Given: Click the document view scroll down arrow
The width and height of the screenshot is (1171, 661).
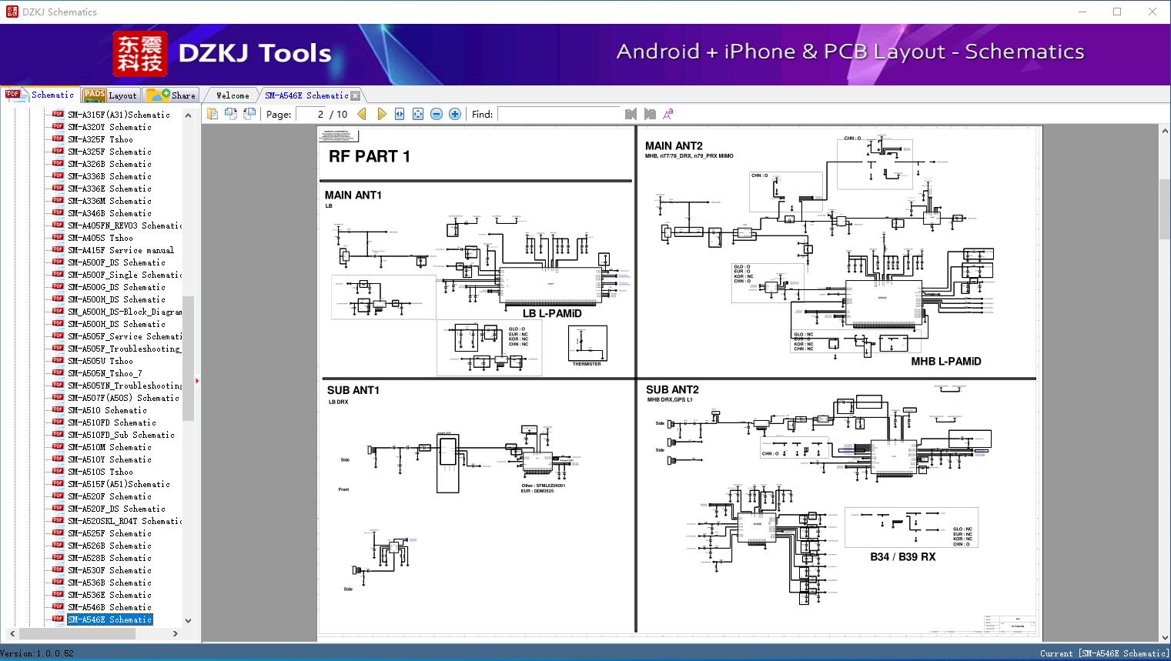Looking at the screenshot, I should tap(1164, 636).
